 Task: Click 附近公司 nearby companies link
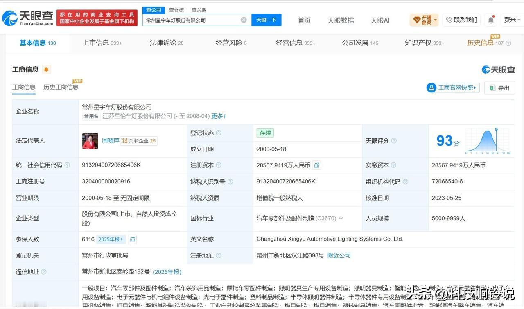pyautogui.click(x=339, y=255)
